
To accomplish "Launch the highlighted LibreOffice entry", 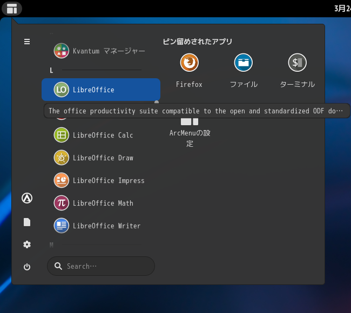I will point(101,90).
